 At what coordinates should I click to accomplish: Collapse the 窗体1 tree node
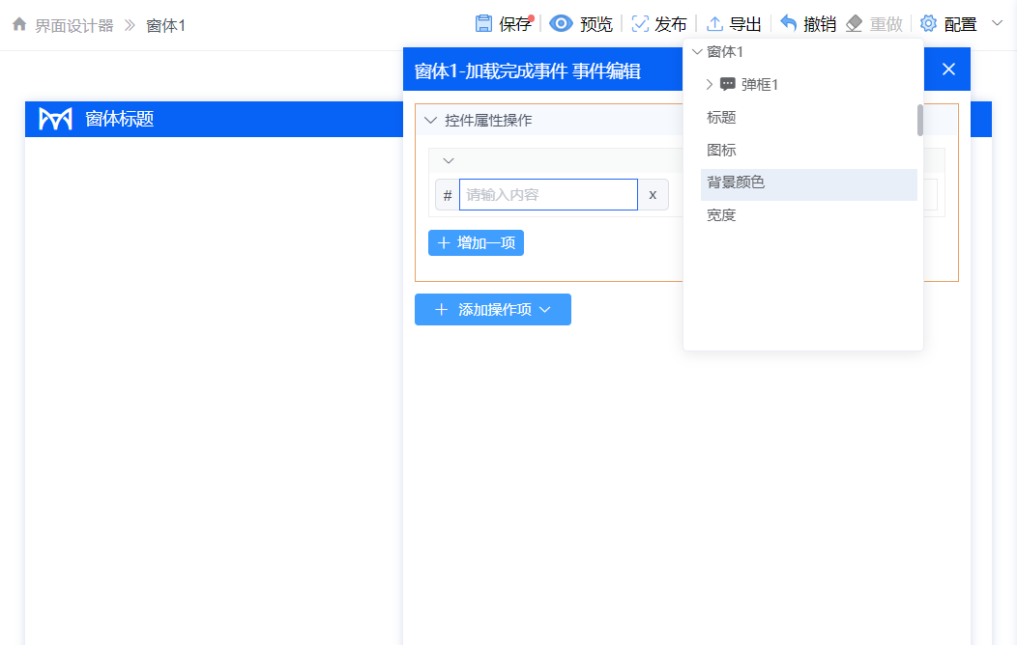pos(697,51)
